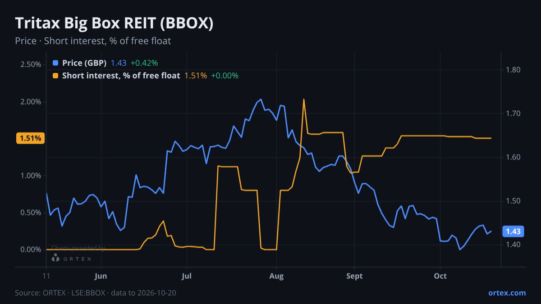Click the blue 1.43 axis marker badge
Screen dimensions: 541x304
[x=513, y=231]
